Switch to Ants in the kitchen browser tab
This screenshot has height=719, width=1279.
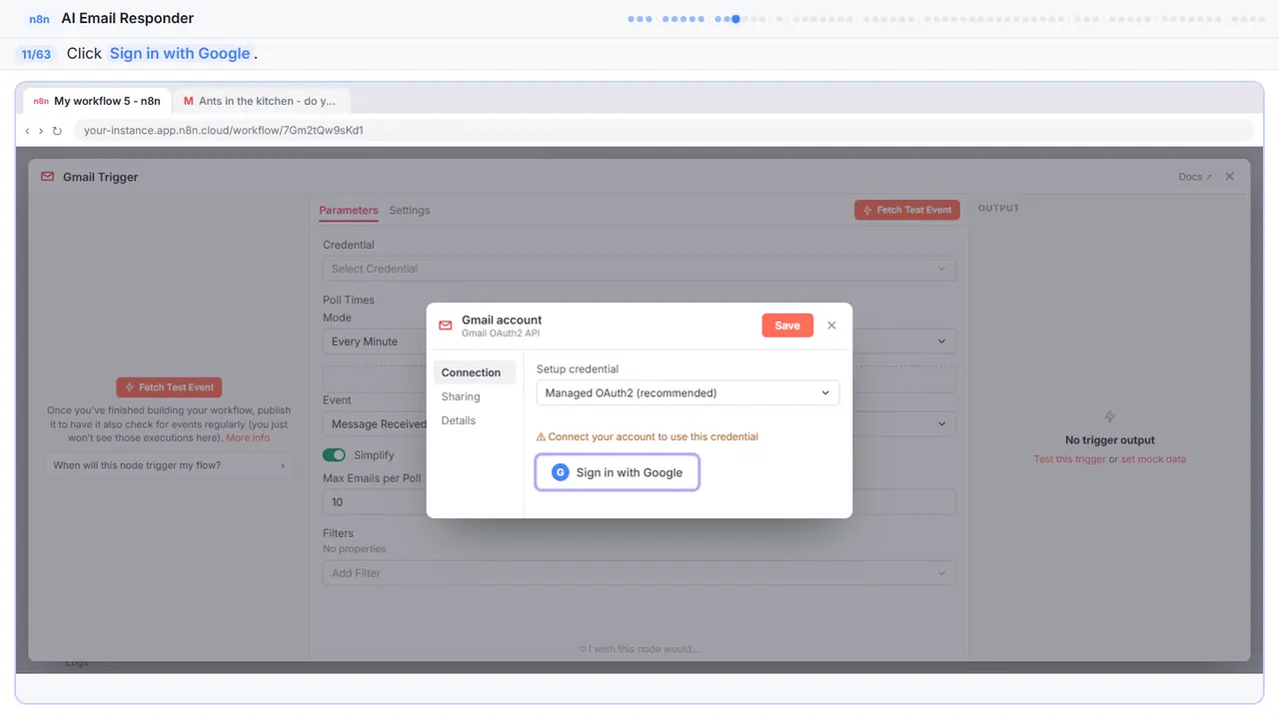click(x=260, y=101)
